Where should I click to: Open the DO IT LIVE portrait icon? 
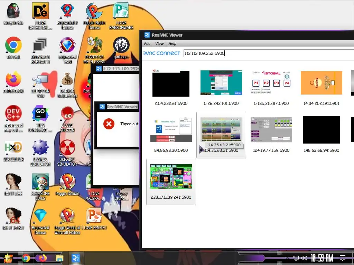tap(13, 181)
